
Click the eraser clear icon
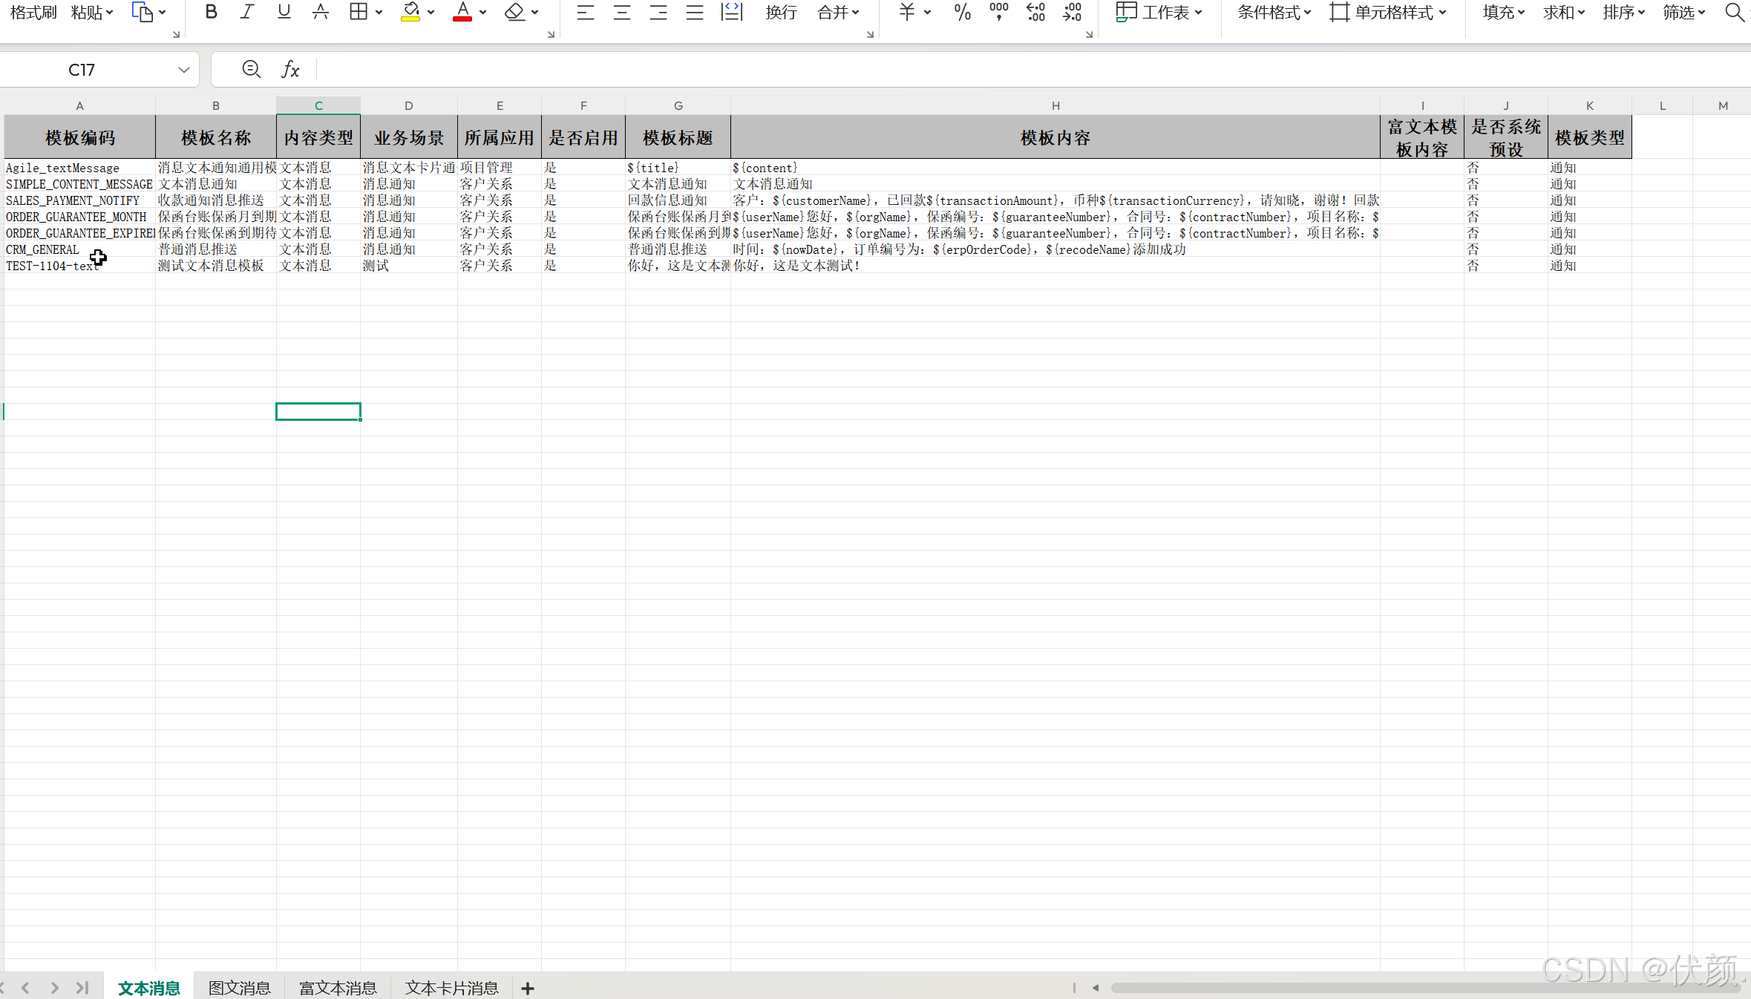click(x=514, y=12)
